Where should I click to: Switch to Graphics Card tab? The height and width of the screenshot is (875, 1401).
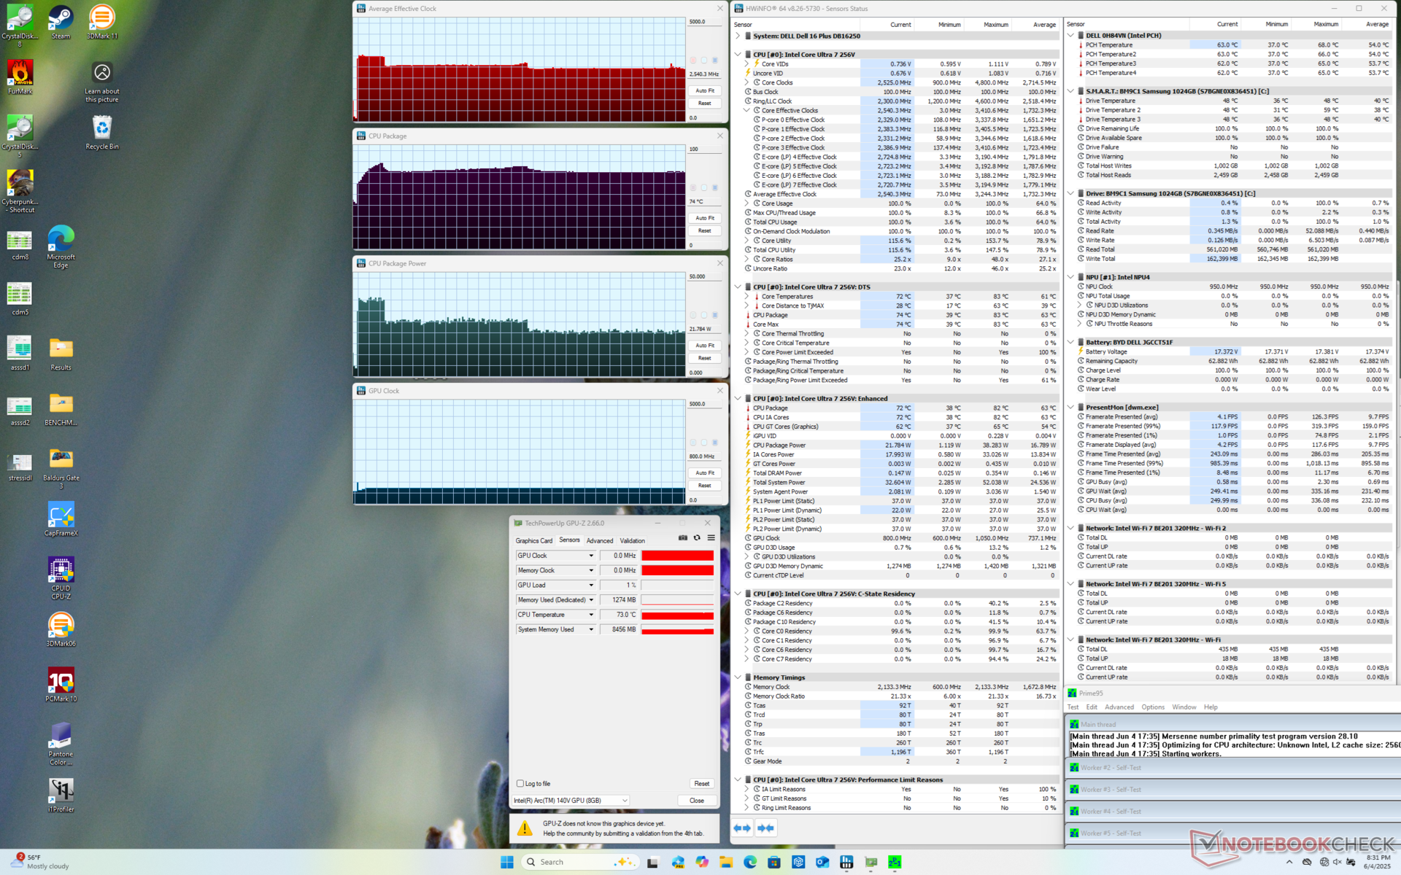point(533,540)
